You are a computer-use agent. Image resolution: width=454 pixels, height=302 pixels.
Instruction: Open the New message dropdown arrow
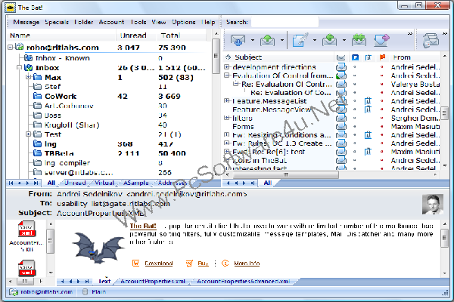315,40
